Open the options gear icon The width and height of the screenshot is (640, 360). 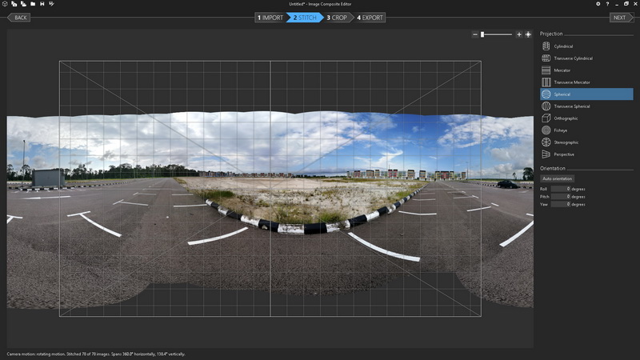point(598,4)
